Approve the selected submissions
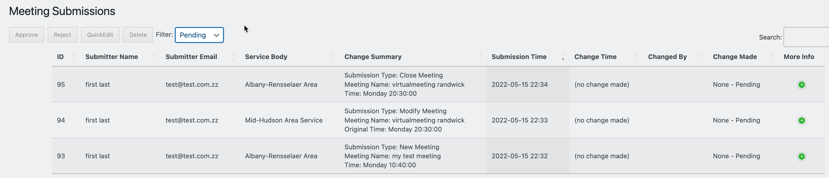 click(26, 35)
